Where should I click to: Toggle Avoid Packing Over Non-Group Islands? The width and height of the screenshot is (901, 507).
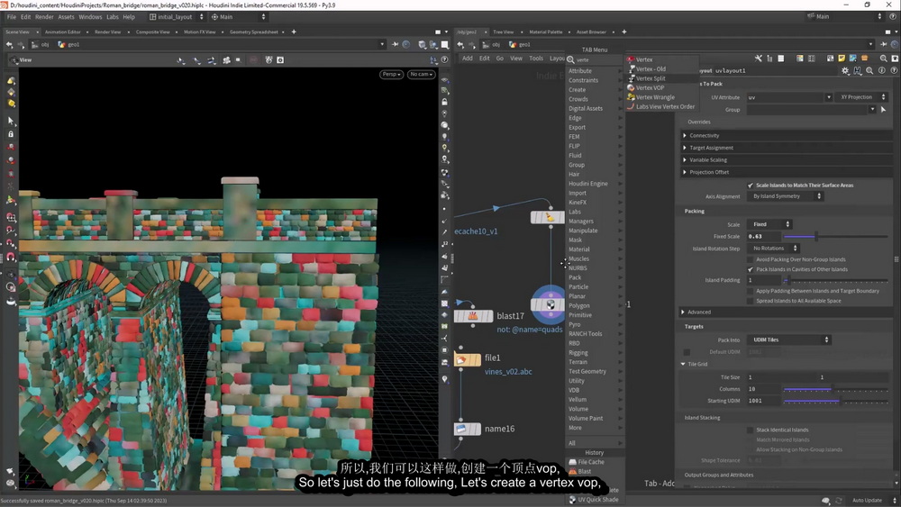click(x=750, y=259)
